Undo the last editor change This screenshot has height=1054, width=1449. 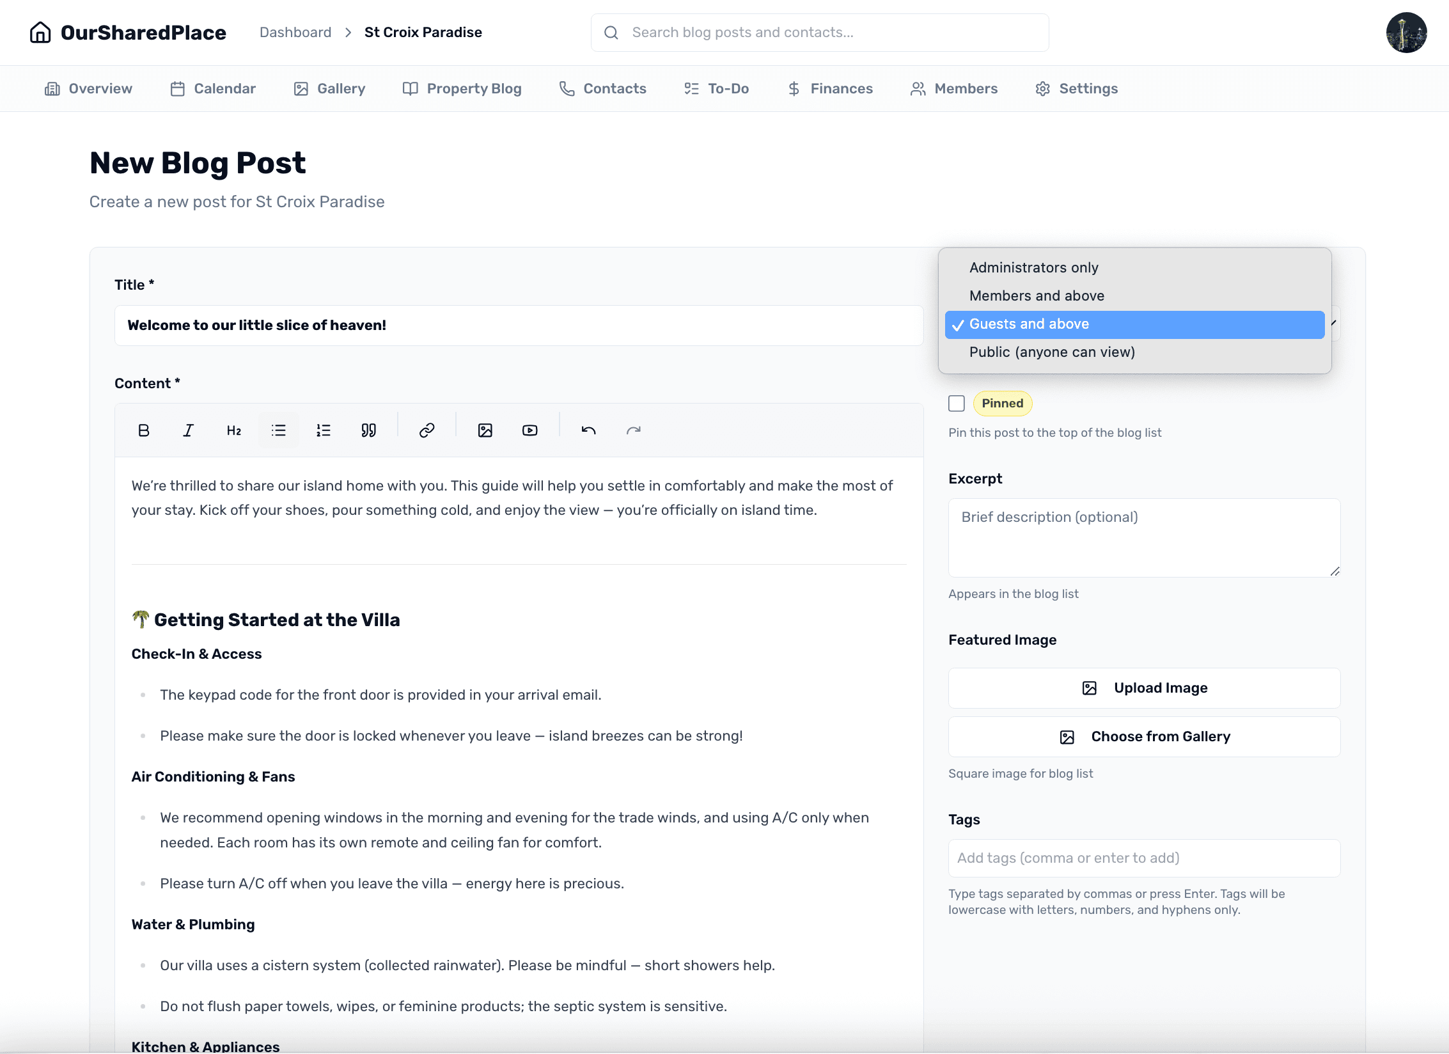pos(588,430)
